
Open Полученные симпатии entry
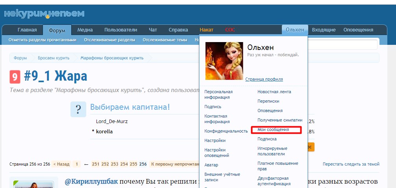click(x=280, y=120)
